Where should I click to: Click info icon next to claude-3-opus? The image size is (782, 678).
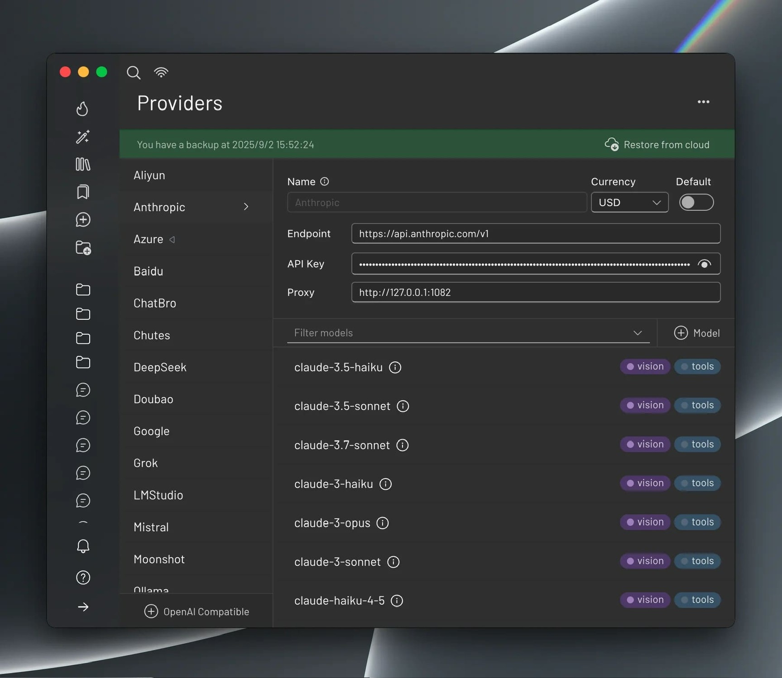[383, 523]
